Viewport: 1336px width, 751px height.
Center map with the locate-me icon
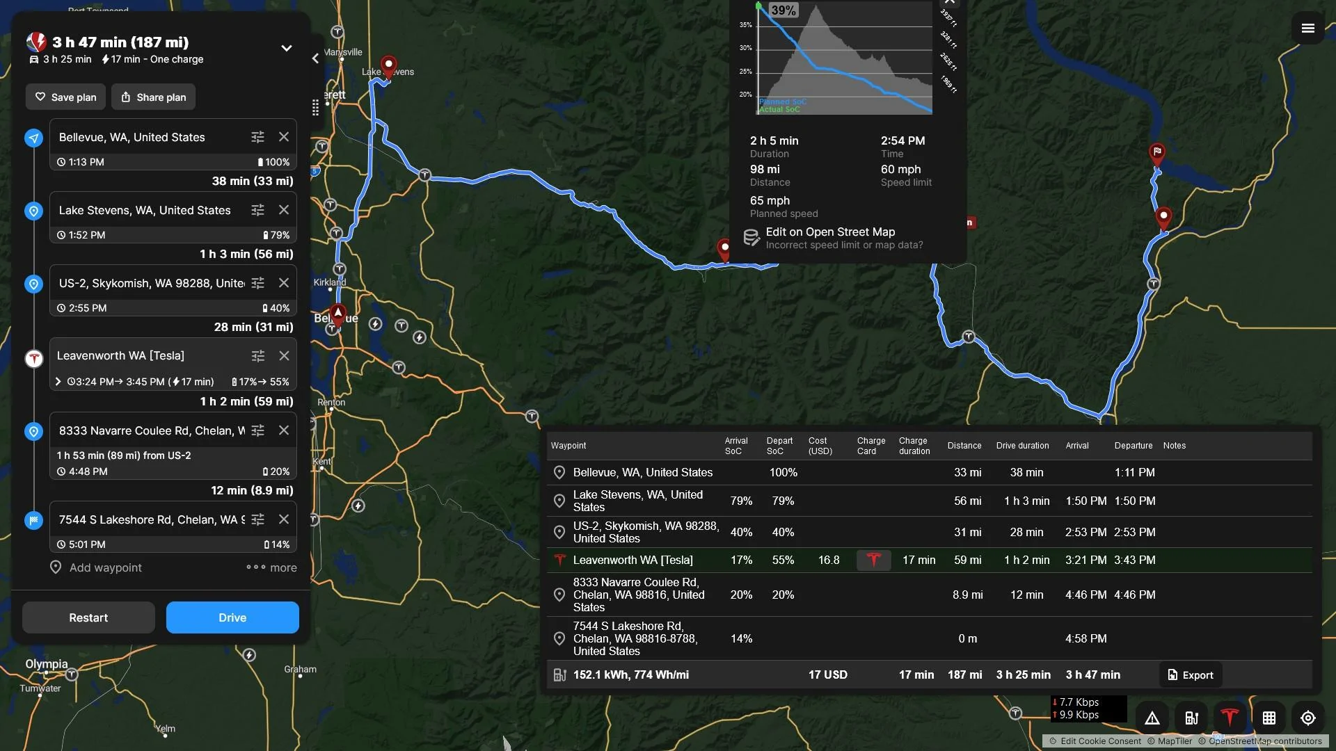pos(1308,718)
